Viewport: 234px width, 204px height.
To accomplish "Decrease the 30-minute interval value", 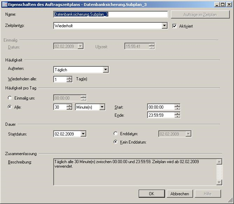I will [x=69, y=109].
